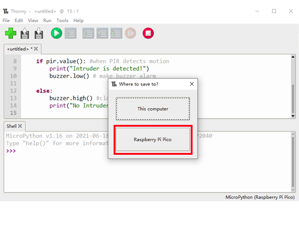Stop the backend with the red Stop button
This screenshot has height=239, width=299.
148,33
